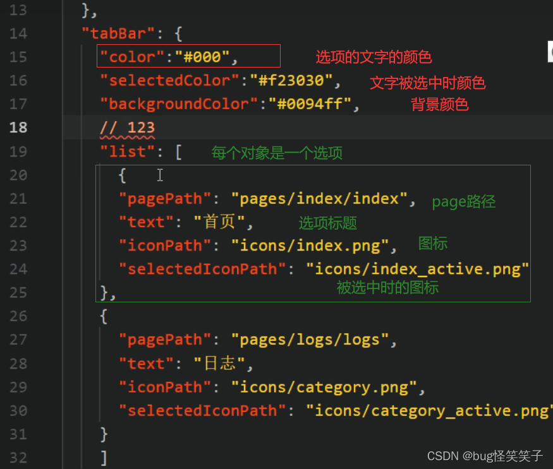Click "text" key on line 28
553x469 pixels.
(147, 364)
